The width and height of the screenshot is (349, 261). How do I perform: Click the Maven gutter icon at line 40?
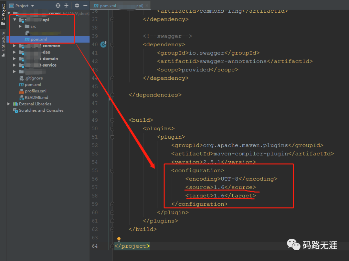pos(103,44)
